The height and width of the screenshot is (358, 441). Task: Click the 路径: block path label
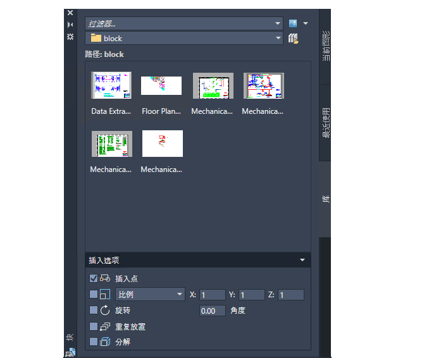104,54
